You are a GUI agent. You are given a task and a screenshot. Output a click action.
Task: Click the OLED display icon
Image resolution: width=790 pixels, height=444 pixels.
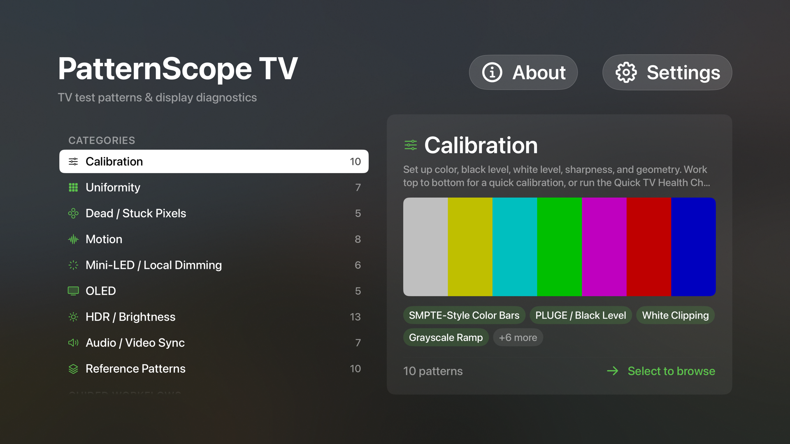pos(73,291)
